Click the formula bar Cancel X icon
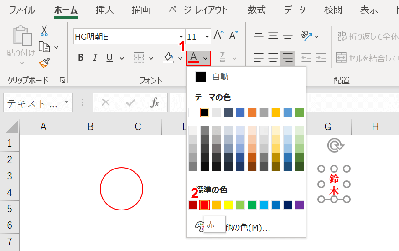The width and height of the screenshot is (399, 251). point(105,103)
